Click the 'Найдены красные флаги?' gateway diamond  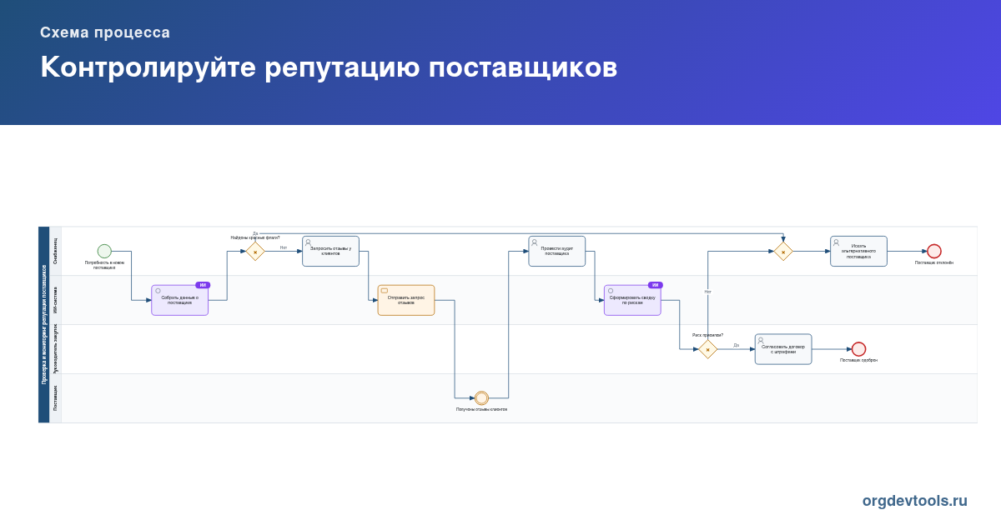coord(255,251)
